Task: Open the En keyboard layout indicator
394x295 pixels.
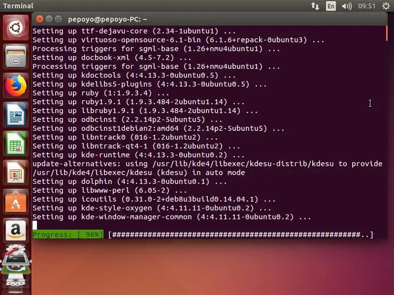Action: [x=330, y=6]
